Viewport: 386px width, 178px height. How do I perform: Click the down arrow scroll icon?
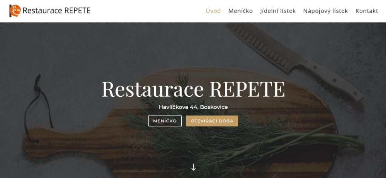193,167
